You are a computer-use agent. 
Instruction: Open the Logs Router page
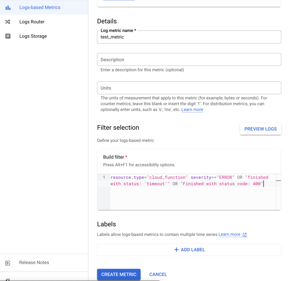[32, 22]
